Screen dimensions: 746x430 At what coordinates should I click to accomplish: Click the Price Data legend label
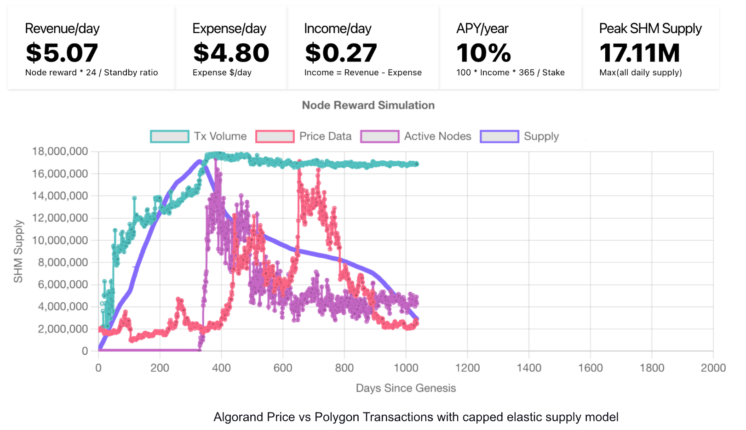coord(326,136)
